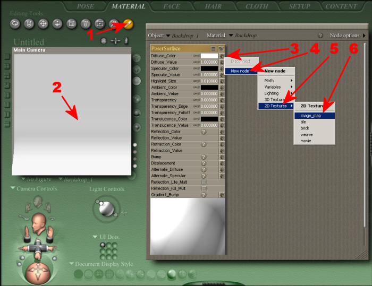Expand the Math submenu in New node
Viewport: 372px width, 286px height.
pyautogui.click(x=276, y=81)
